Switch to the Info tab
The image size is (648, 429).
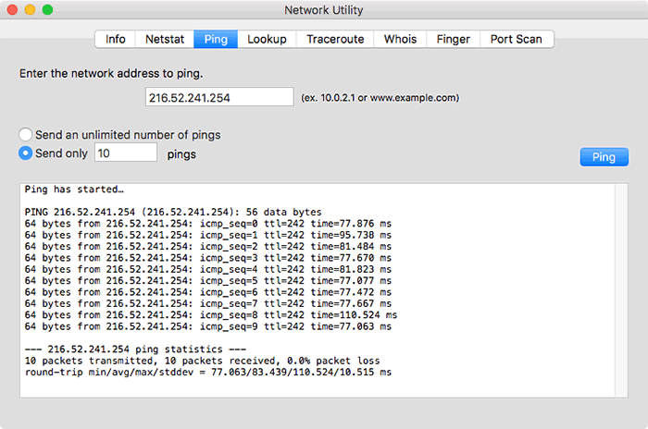(116, 39)
